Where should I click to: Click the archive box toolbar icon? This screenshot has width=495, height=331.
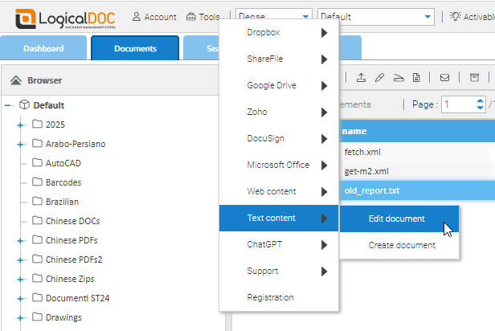(x=474, y=77)
